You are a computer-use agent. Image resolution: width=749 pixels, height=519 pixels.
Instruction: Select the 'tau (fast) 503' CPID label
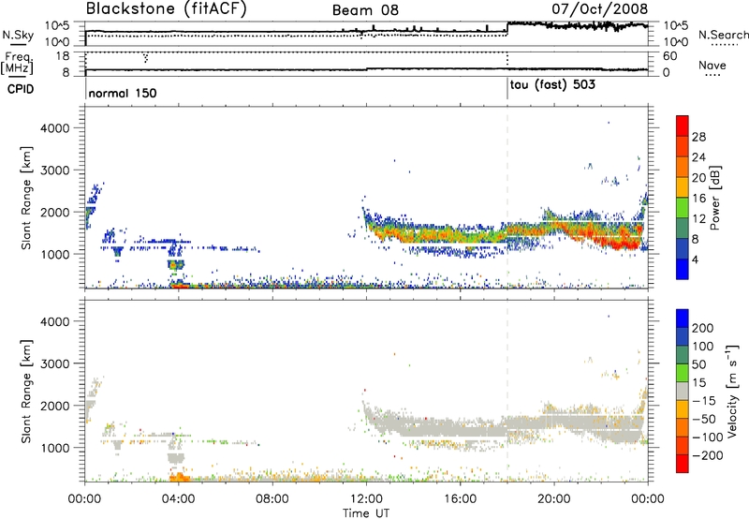click(x=552, y=85)
